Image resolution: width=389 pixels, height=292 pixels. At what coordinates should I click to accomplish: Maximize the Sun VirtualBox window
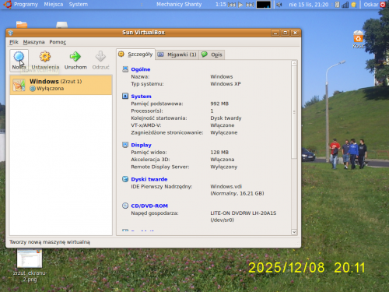pyautogui.click(x=286, y=33)
